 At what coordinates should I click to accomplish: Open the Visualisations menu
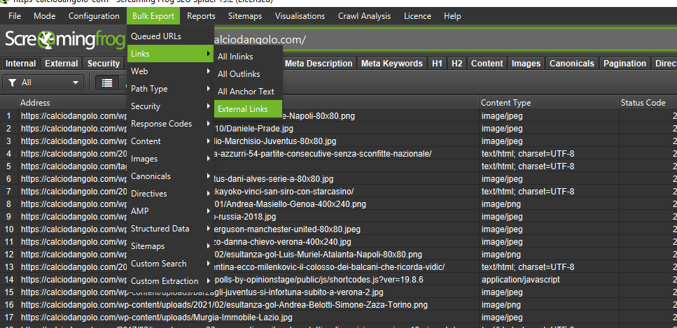pos(300,15)
